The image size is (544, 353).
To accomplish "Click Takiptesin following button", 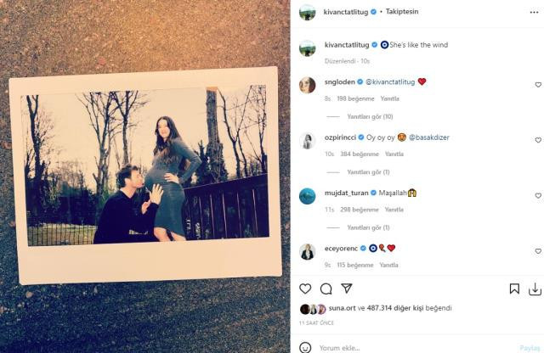I will [x=392, y=12].
